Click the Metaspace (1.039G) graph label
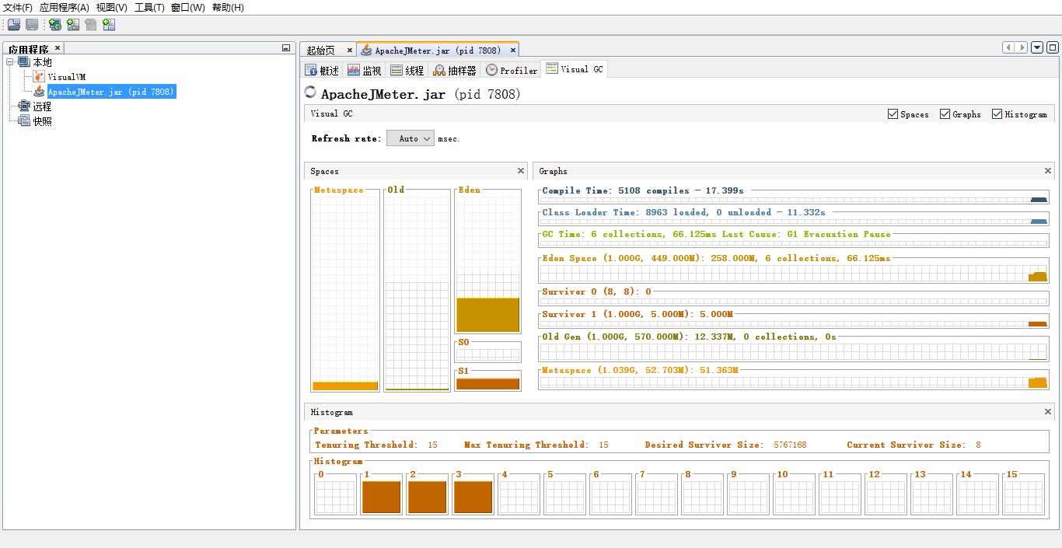The height and width of the screenshot is (548, 1062). (x=640, y=370)
